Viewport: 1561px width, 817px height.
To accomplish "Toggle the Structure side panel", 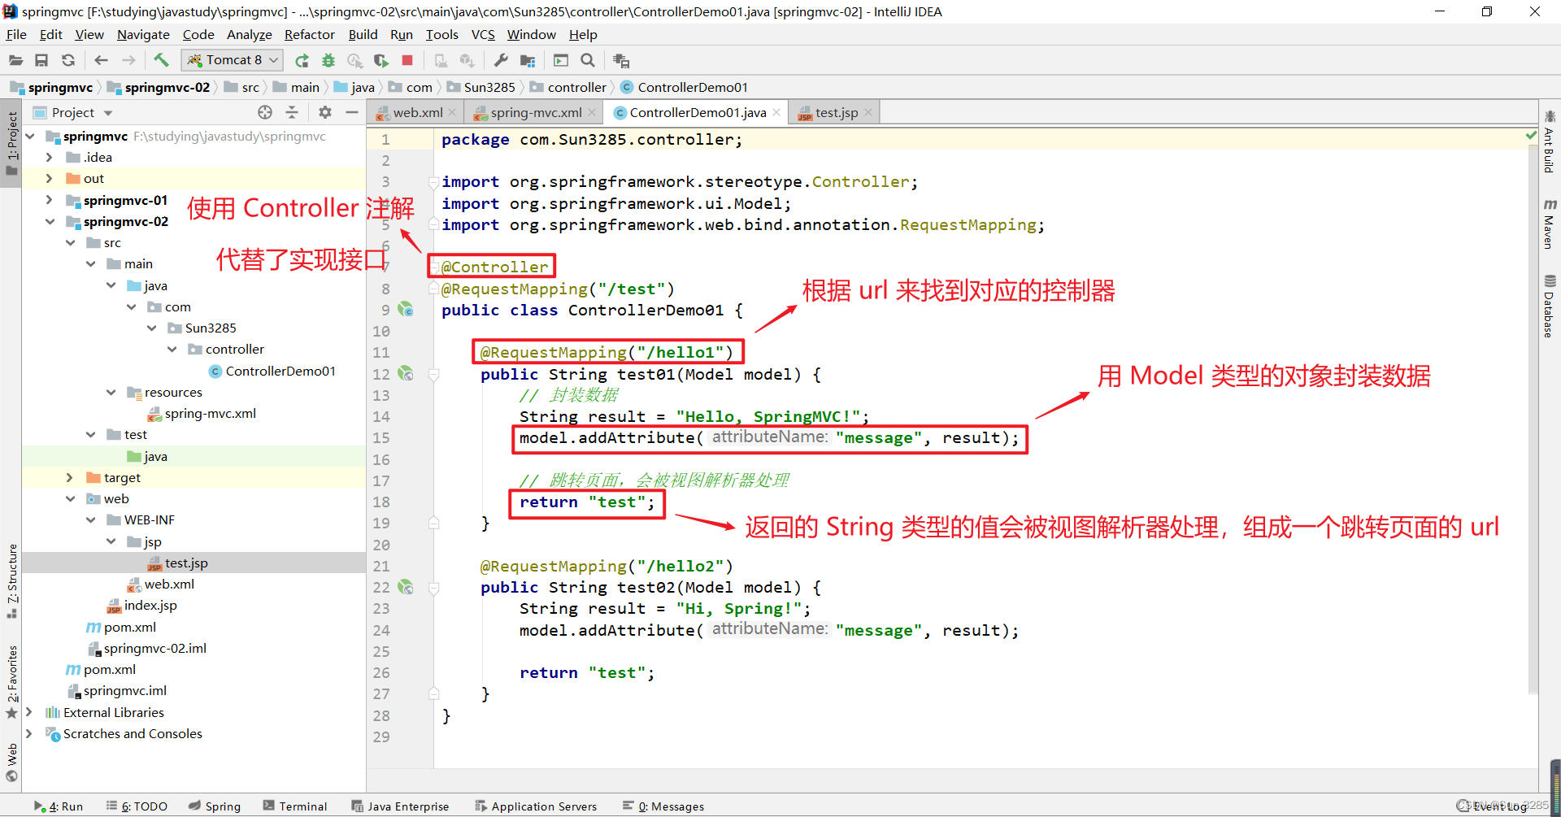I will pos(11,580).
